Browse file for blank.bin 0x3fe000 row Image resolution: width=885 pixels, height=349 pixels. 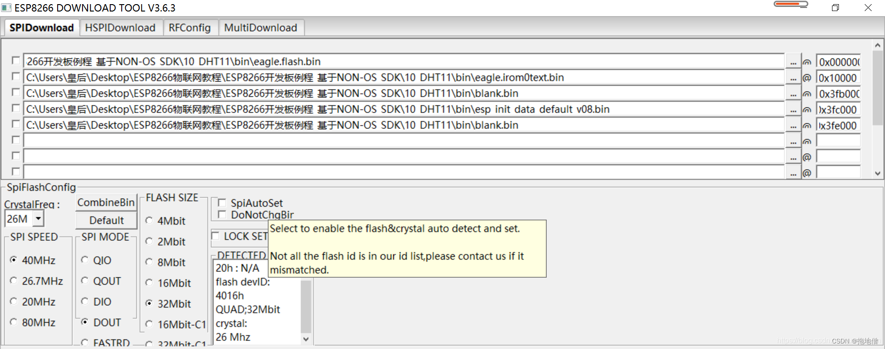point(793,125)
